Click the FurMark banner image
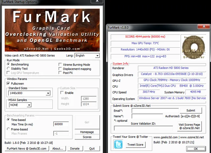 52,30
